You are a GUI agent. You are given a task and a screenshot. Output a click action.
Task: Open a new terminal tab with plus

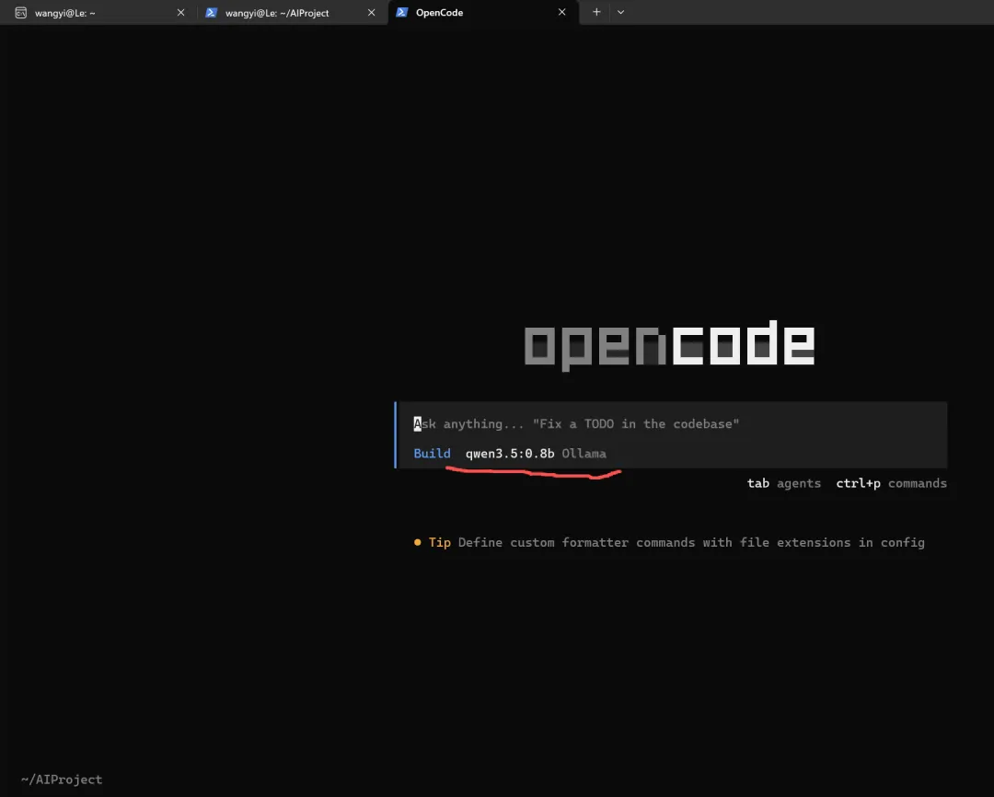pyautogui.click(x=595, y=12)
